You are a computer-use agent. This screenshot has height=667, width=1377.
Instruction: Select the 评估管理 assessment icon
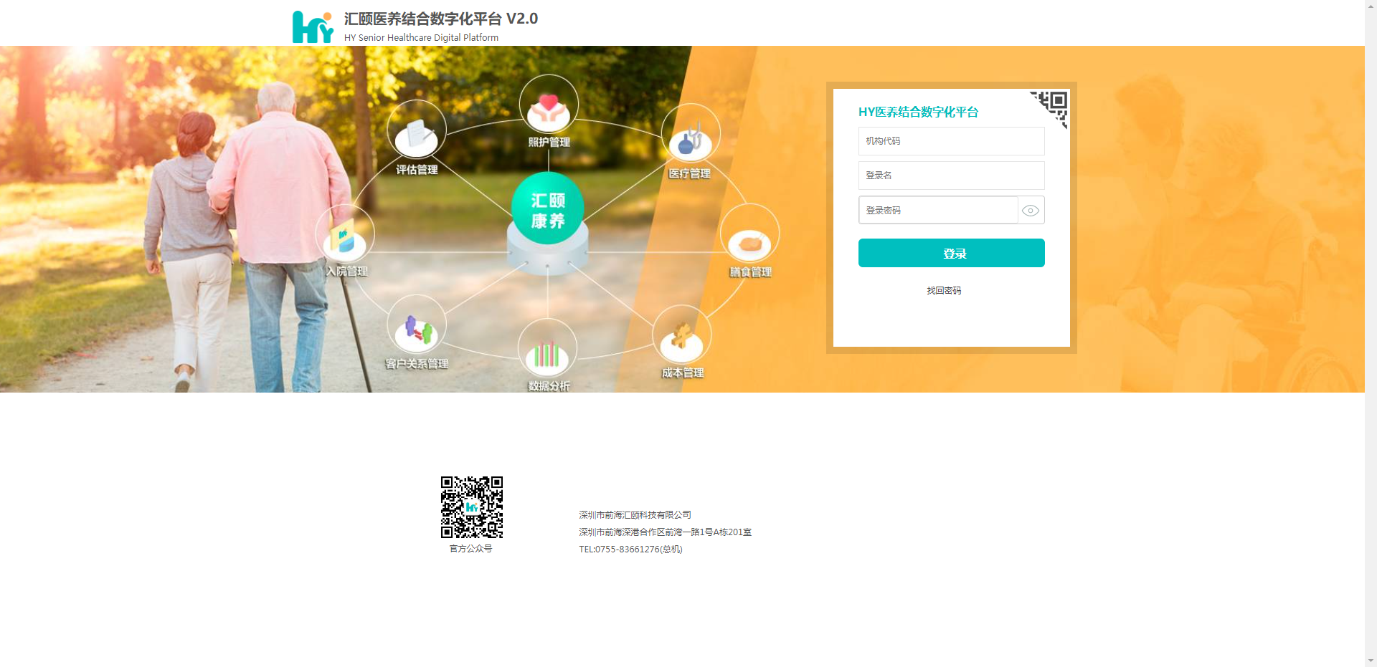416,130
